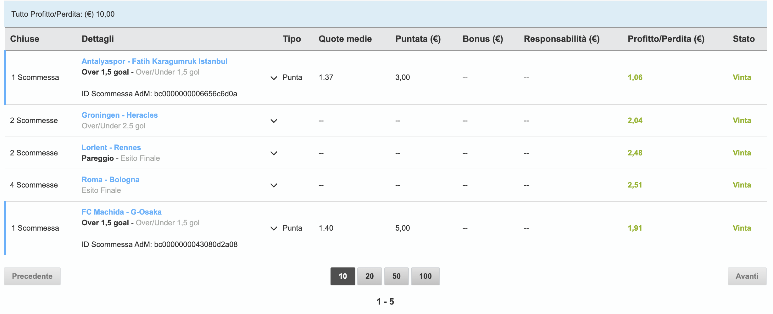The width and height of the screenshot is (773, 314).
Task: Open the Groningen - Heracles match link
Action: [x=120, y=115]
